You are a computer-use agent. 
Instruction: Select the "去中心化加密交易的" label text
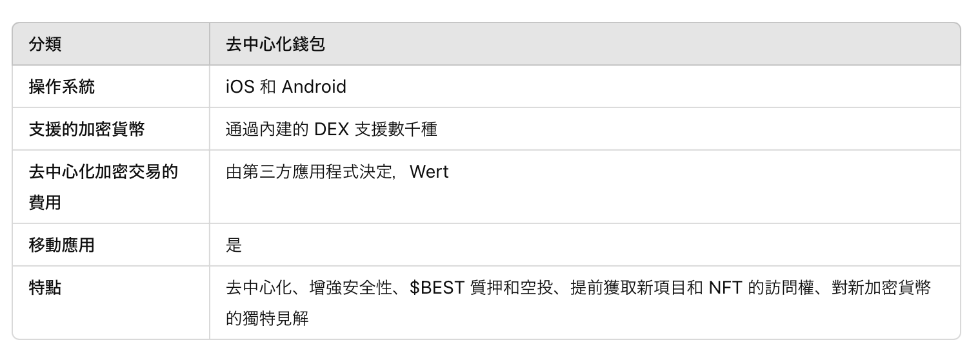pos(103,172)
